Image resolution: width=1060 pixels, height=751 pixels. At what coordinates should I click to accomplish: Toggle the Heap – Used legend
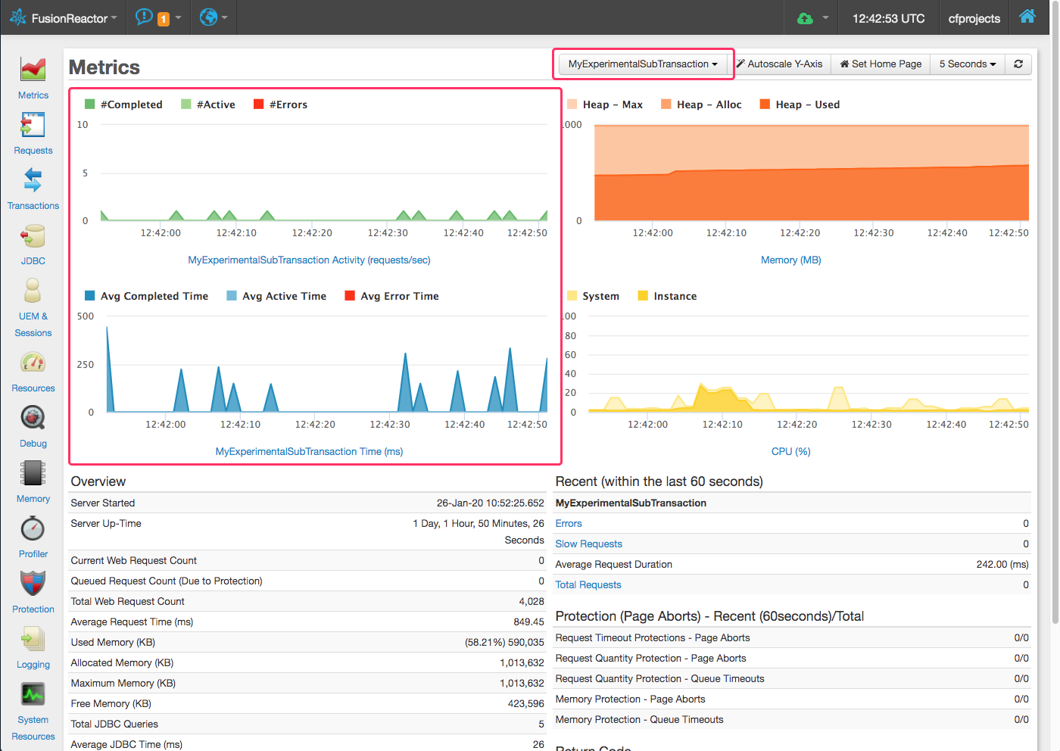click(x=800, y=104)
